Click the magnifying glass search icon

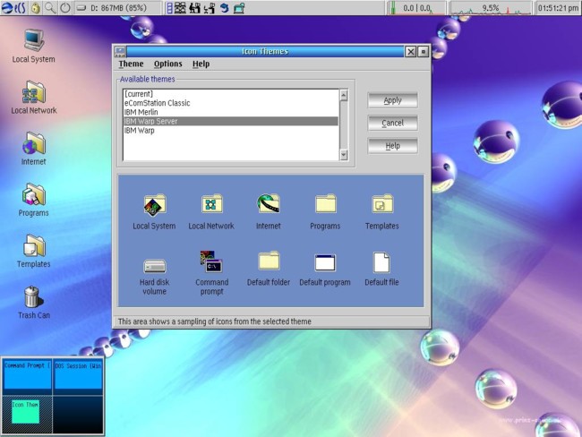pos(50,8)
